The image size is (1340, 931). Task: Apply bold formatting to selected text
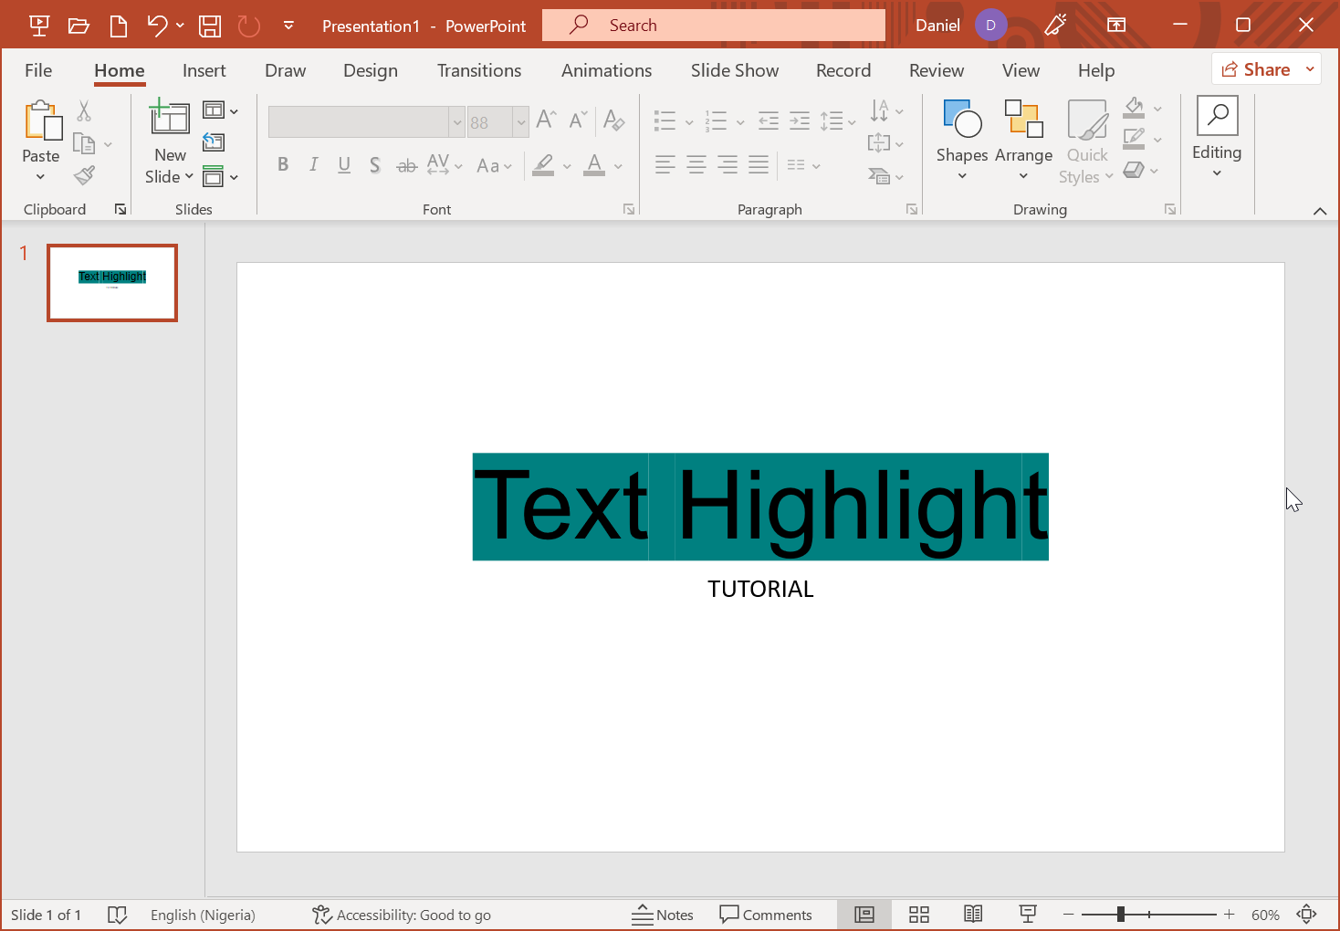tap(283, 164)
